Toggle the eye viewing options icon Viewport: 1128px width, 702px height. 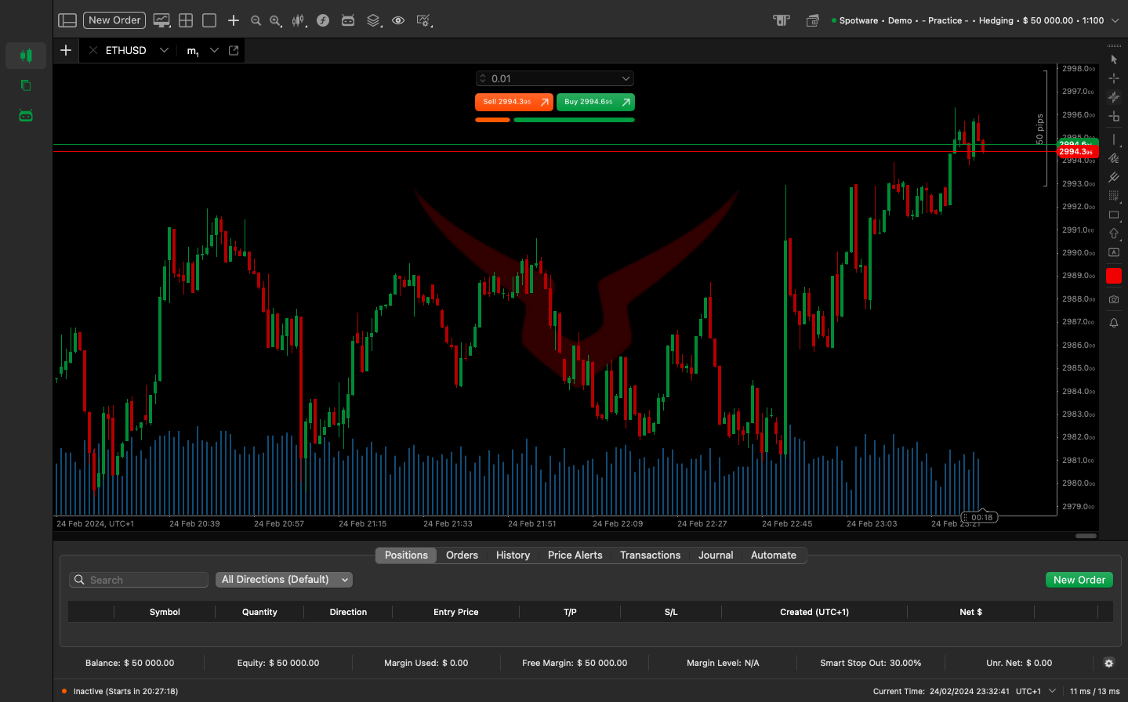[398, 20]
